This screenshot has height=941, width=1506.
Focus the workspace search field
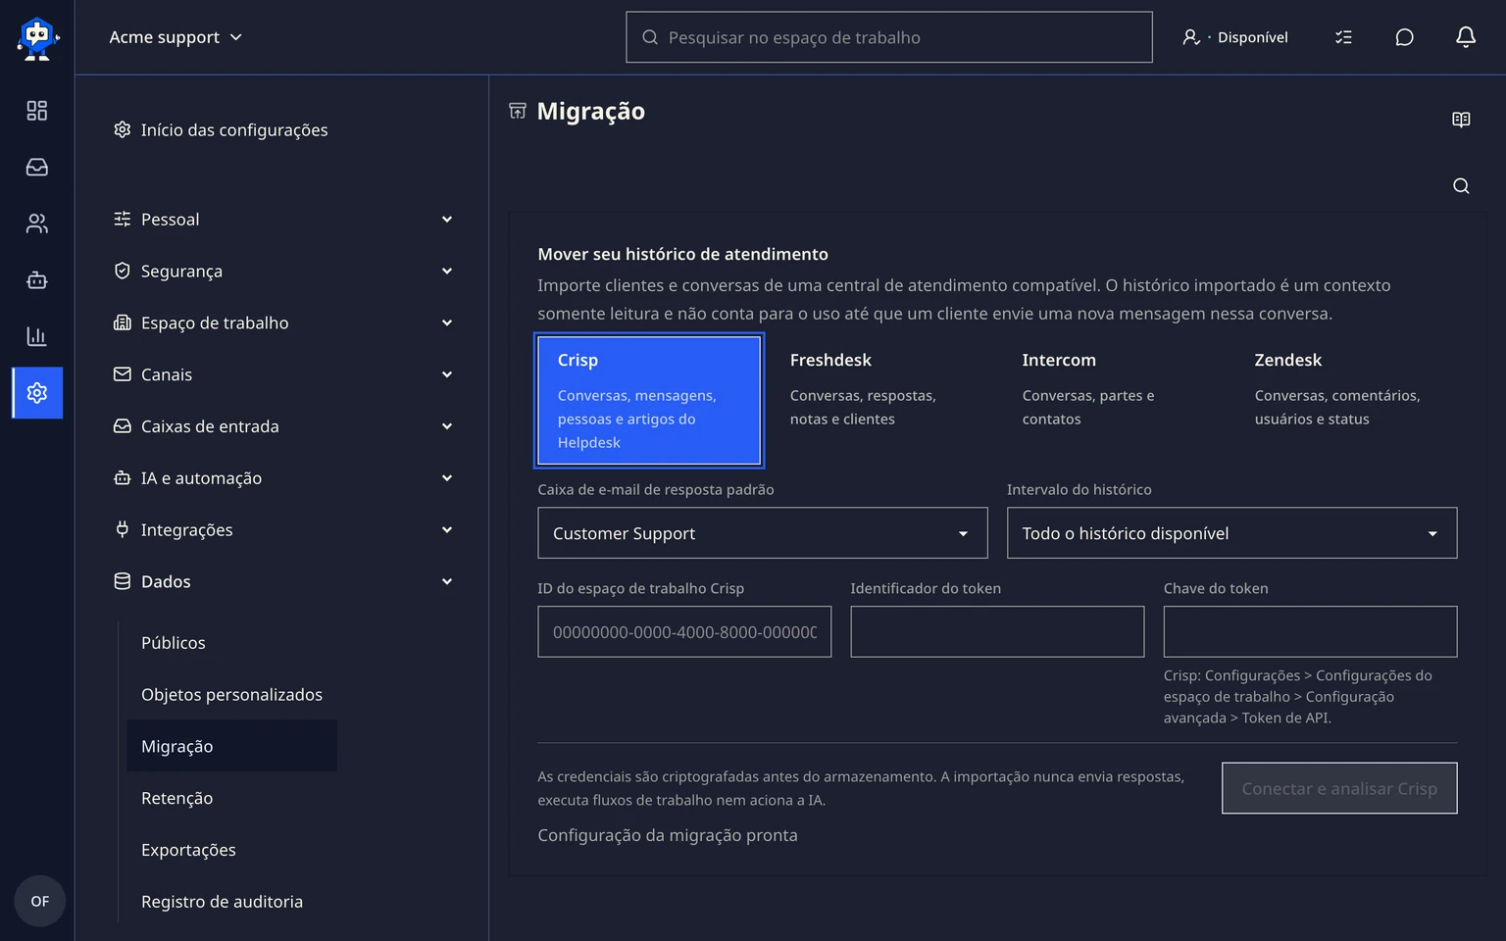(x=889, y=37)
